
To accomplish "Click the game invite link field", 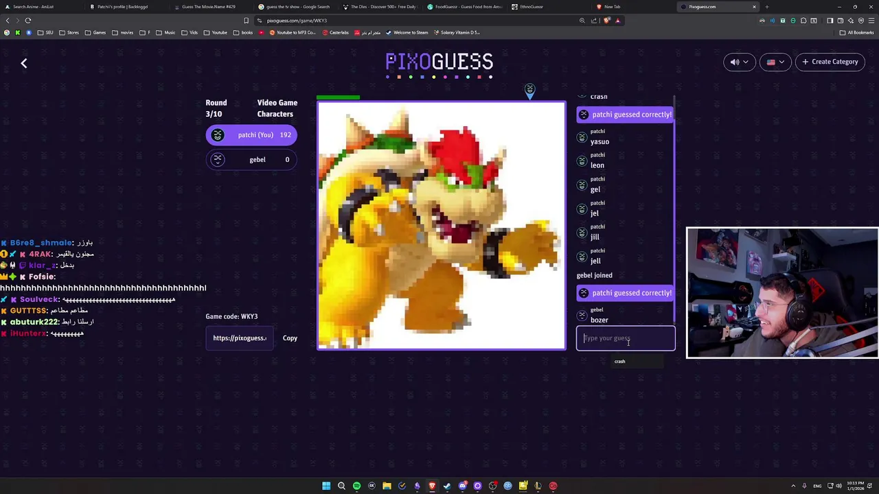I will pos(240,338).
